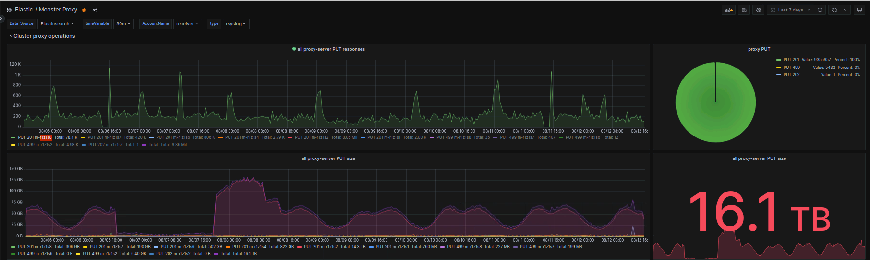
Task: Zoom out the time range
Action: coord(820,10)
